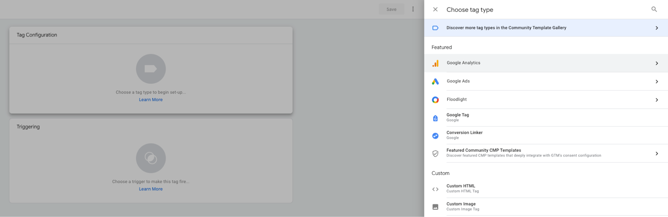Open Learn More link under Triggering
Screen dimensions: 668x217
point(151,189)
